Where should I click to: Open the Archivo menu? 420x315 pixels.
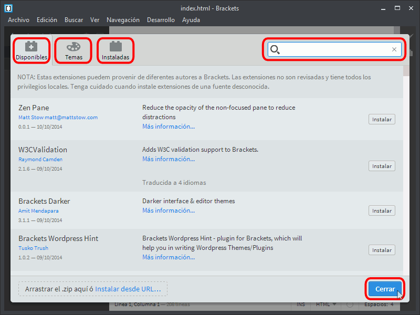(18, 20)
